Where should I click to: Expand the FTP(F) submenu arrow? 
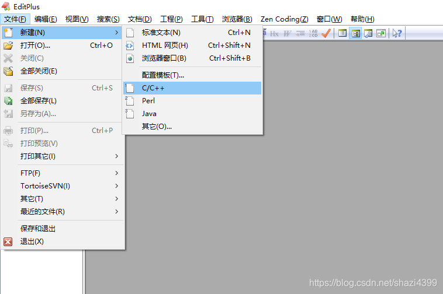117,173
